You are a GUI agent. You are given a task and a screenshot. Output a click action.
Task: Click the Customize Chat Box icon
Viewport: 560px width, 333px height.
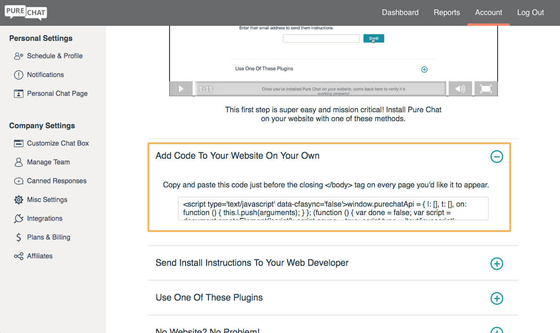pos(19,143)
